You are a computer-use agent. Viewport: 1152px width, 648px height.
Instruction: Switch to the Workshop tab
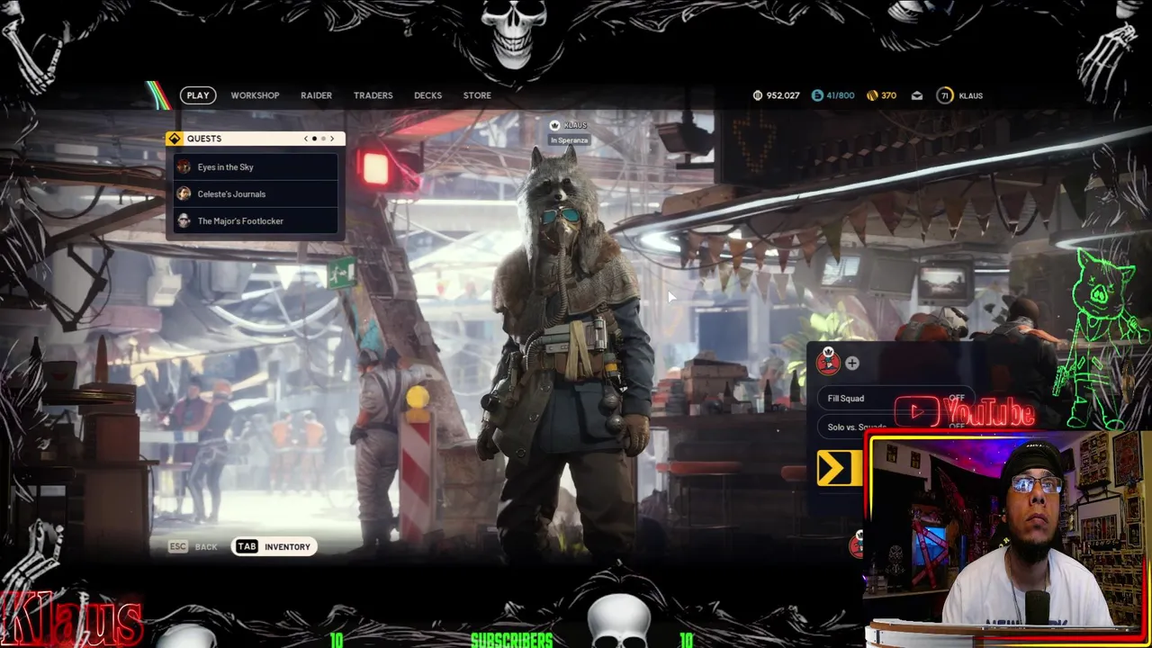tap(255, 95)
